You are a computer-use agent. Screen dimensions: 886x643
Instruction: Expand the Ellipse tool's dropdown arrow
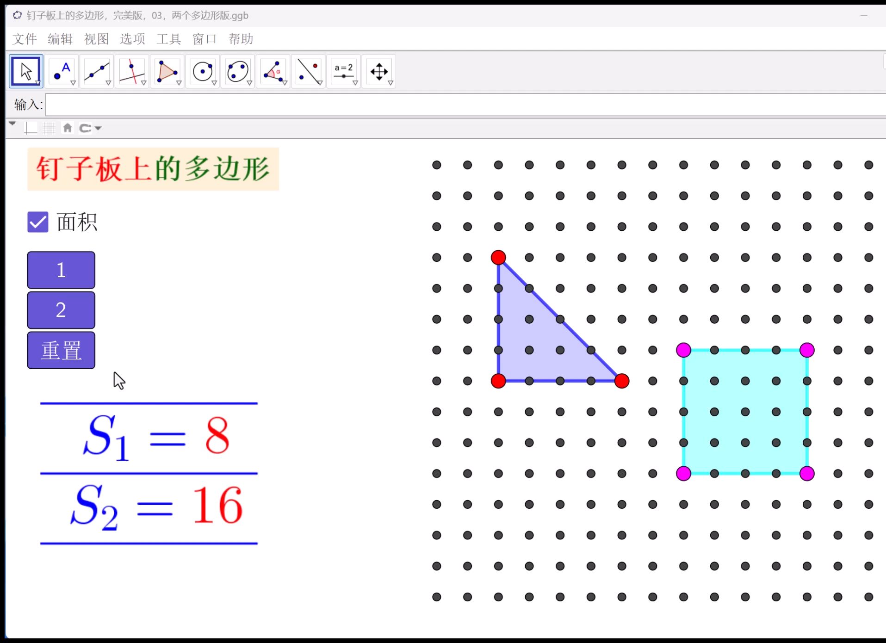(249, 83)
